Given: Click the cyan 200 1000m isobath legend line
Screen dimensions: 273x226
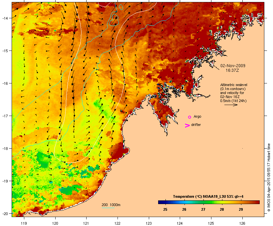Looking at the screenshot, I should 108,208.
